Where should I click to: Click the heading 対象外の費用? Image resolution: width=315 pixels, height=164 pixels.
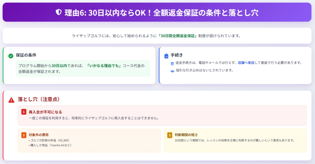pos(38,135)
